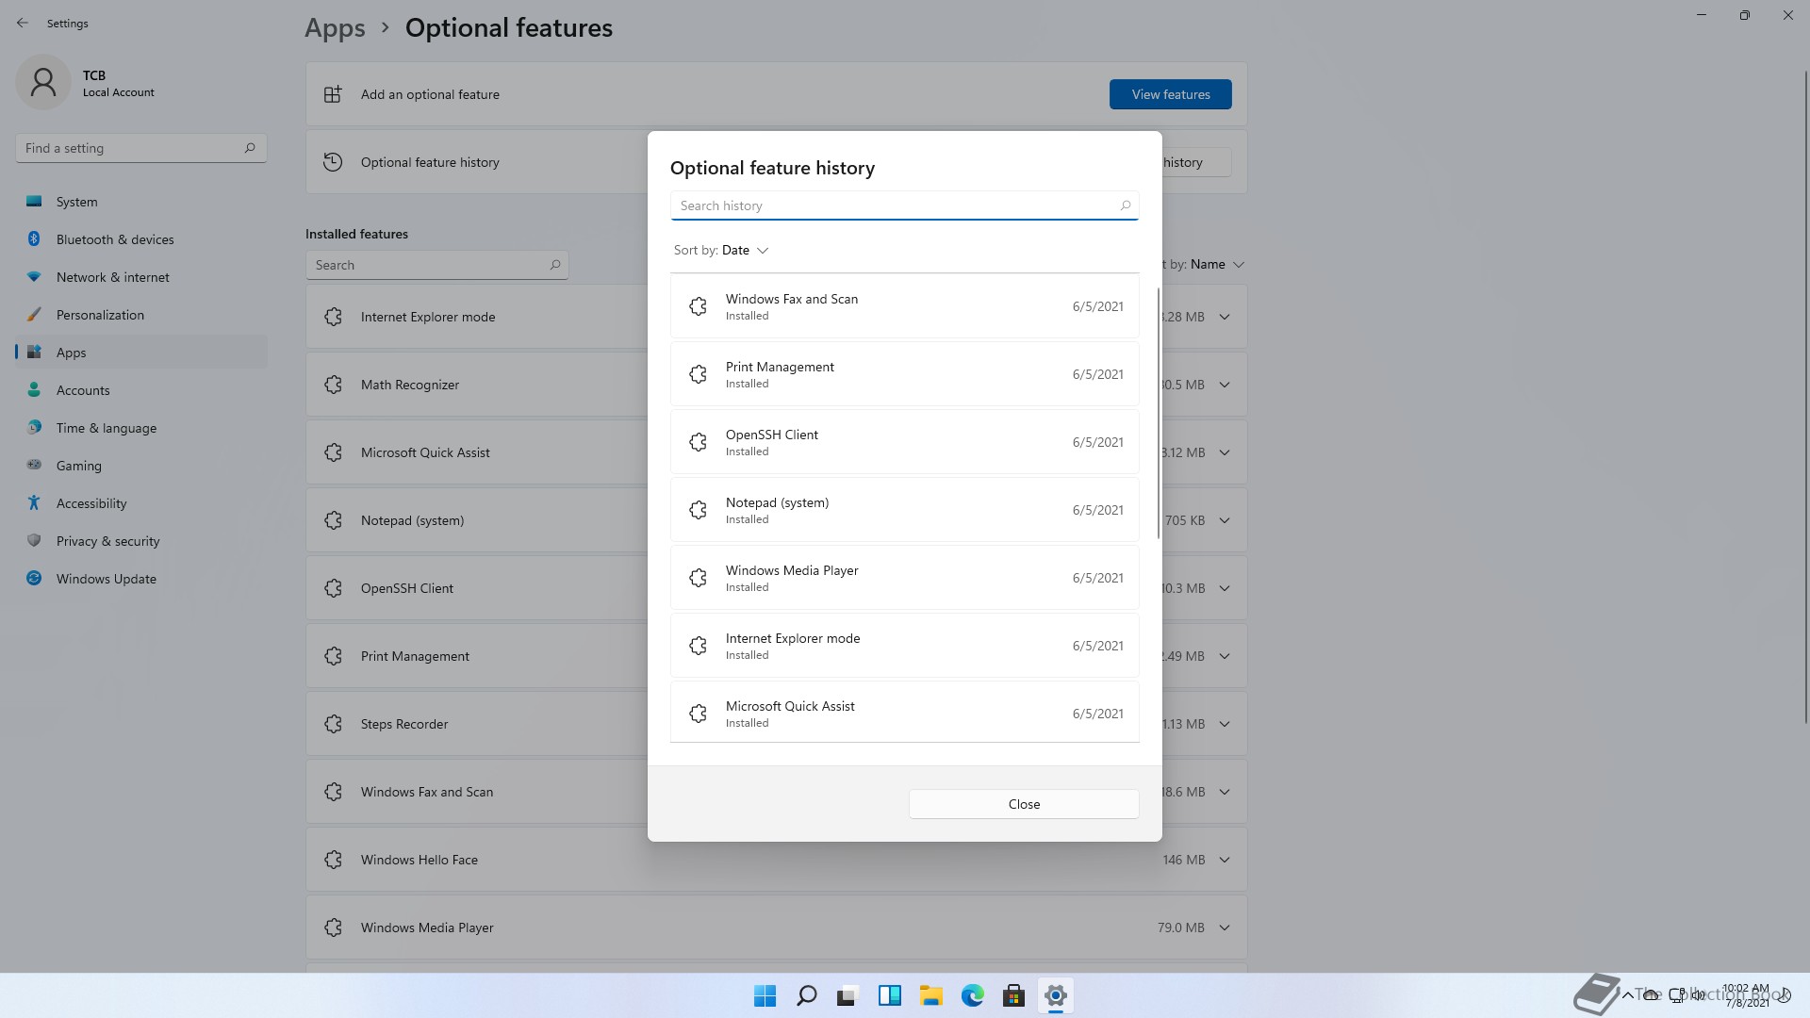
Task: Click the Search history input field
Action: (904, 205)
